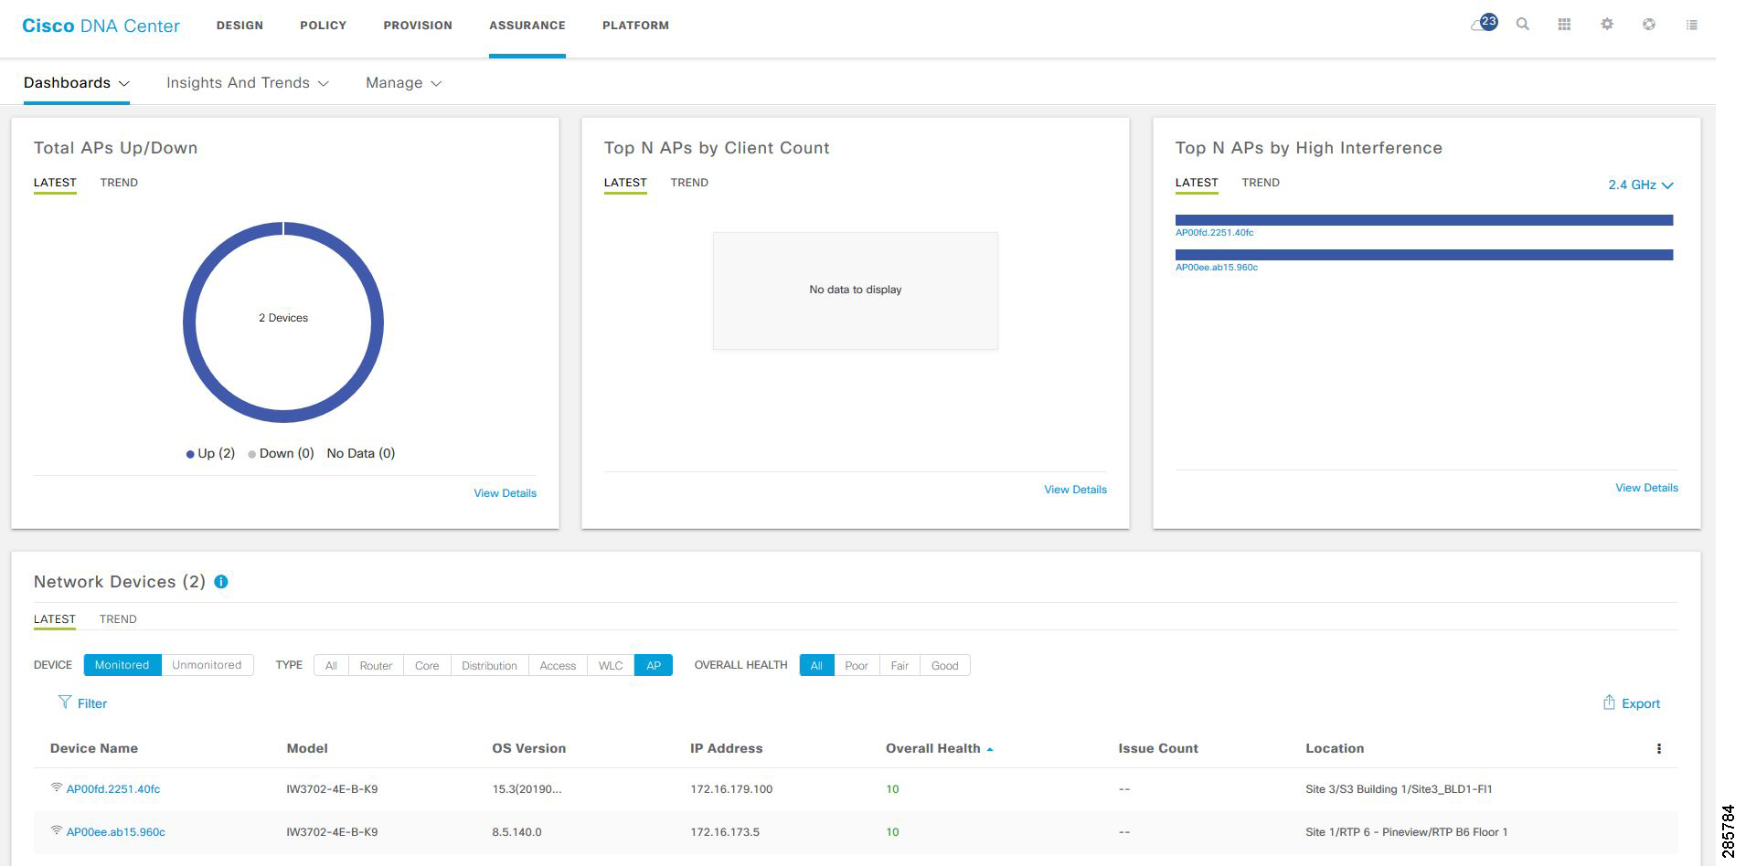Sort table by IP Address column
The image size is (1746, 866).
point(726,748)
